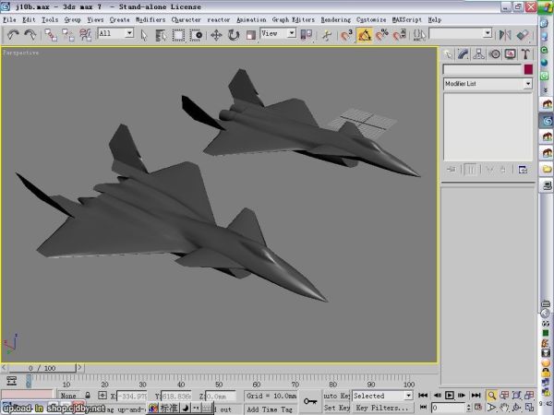This screenshot has height=415, width=554.
Task: Select the Select and Move tool
Action: pyautogui.click(x=216, y=35)
